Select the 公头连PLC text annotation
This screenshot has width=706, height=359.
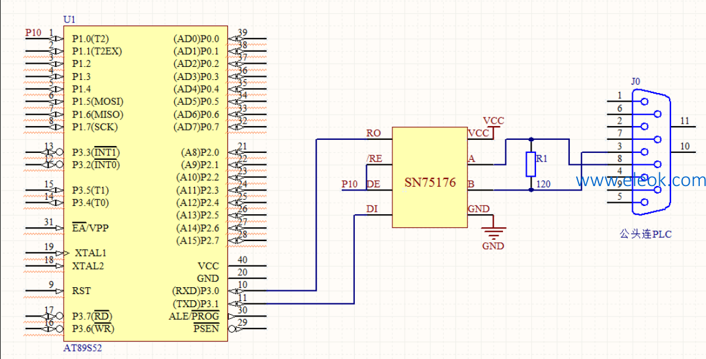[645, 234]
